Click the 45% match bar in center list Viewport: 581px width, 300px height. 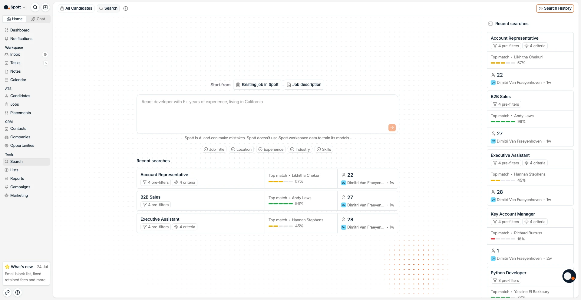(280, 226)
